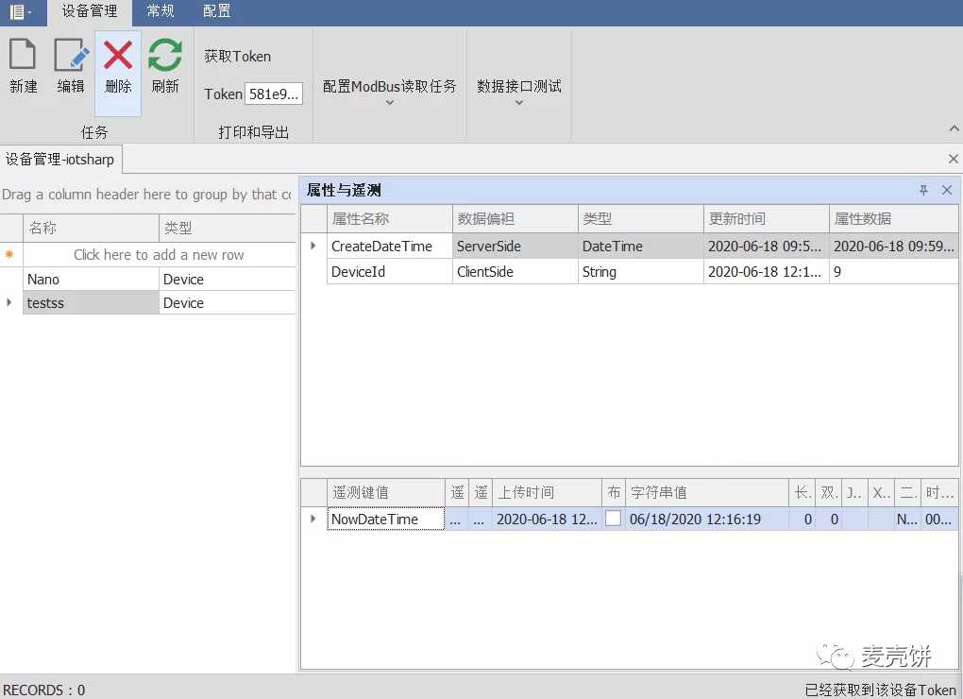Click the 06/18/2020 12:16:19 string value cell
The height and width of the screenshot is (699, 963).
(x=707, y=519)
